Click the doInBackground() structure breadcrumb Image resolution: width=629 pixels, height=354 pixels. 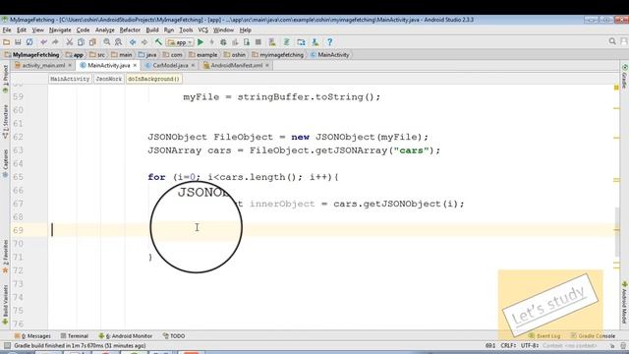click(x=153, y=79)
